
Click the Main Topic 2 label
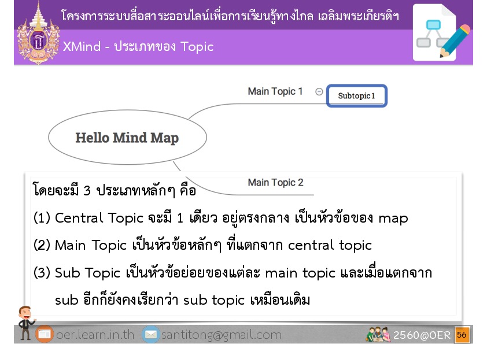click(275, 183)
